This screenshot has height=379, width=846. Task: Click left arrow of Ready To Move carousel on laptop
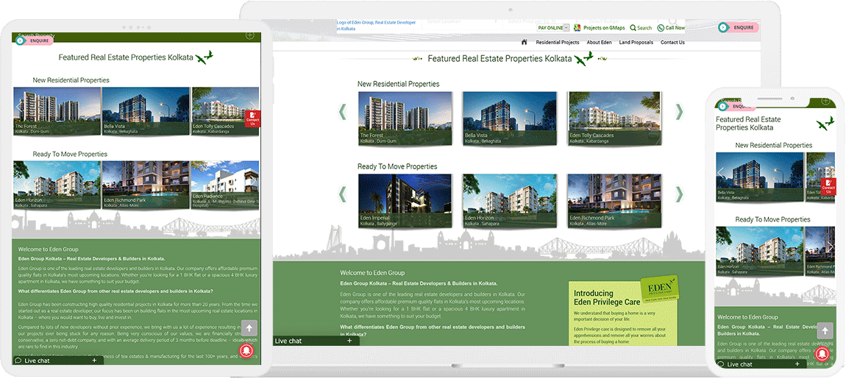(342, 194)
